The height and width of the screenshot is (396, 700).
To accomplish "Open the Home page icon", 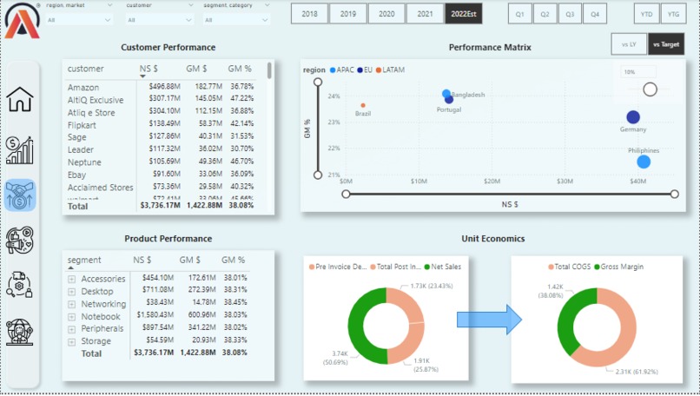I will [x=20, y=99].
